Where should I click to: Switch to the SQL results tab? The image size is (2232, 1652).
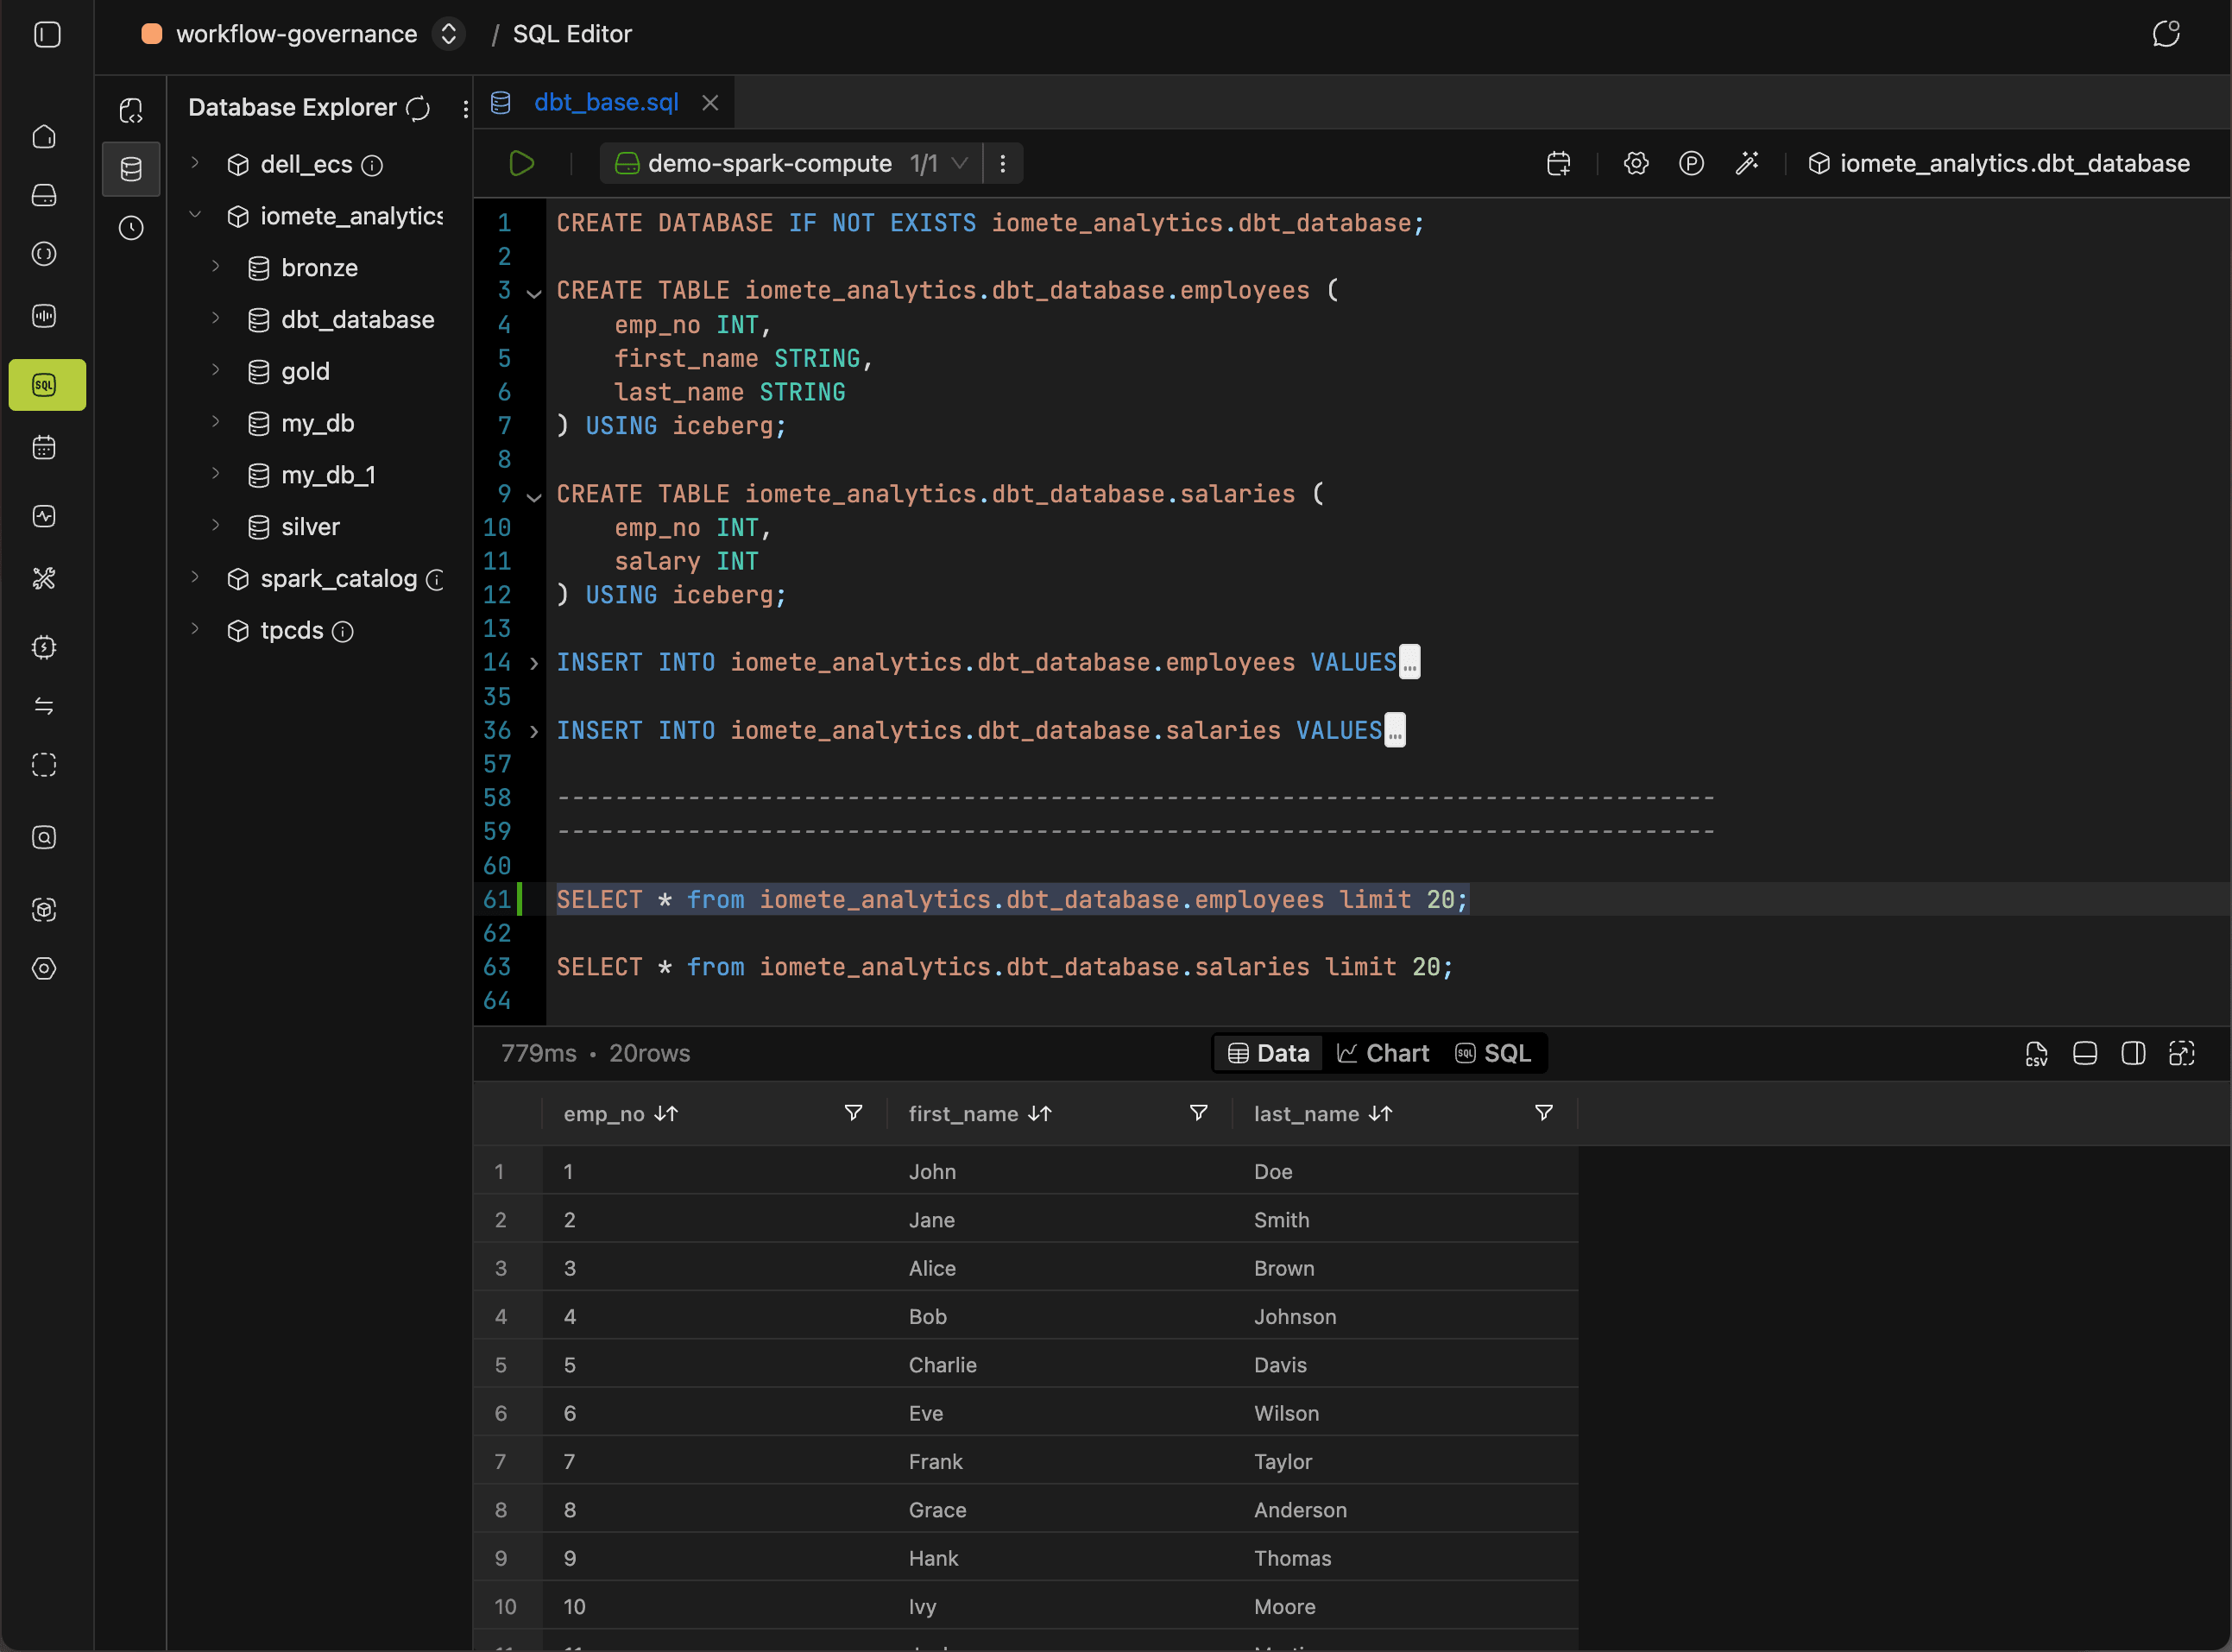1493,1053
